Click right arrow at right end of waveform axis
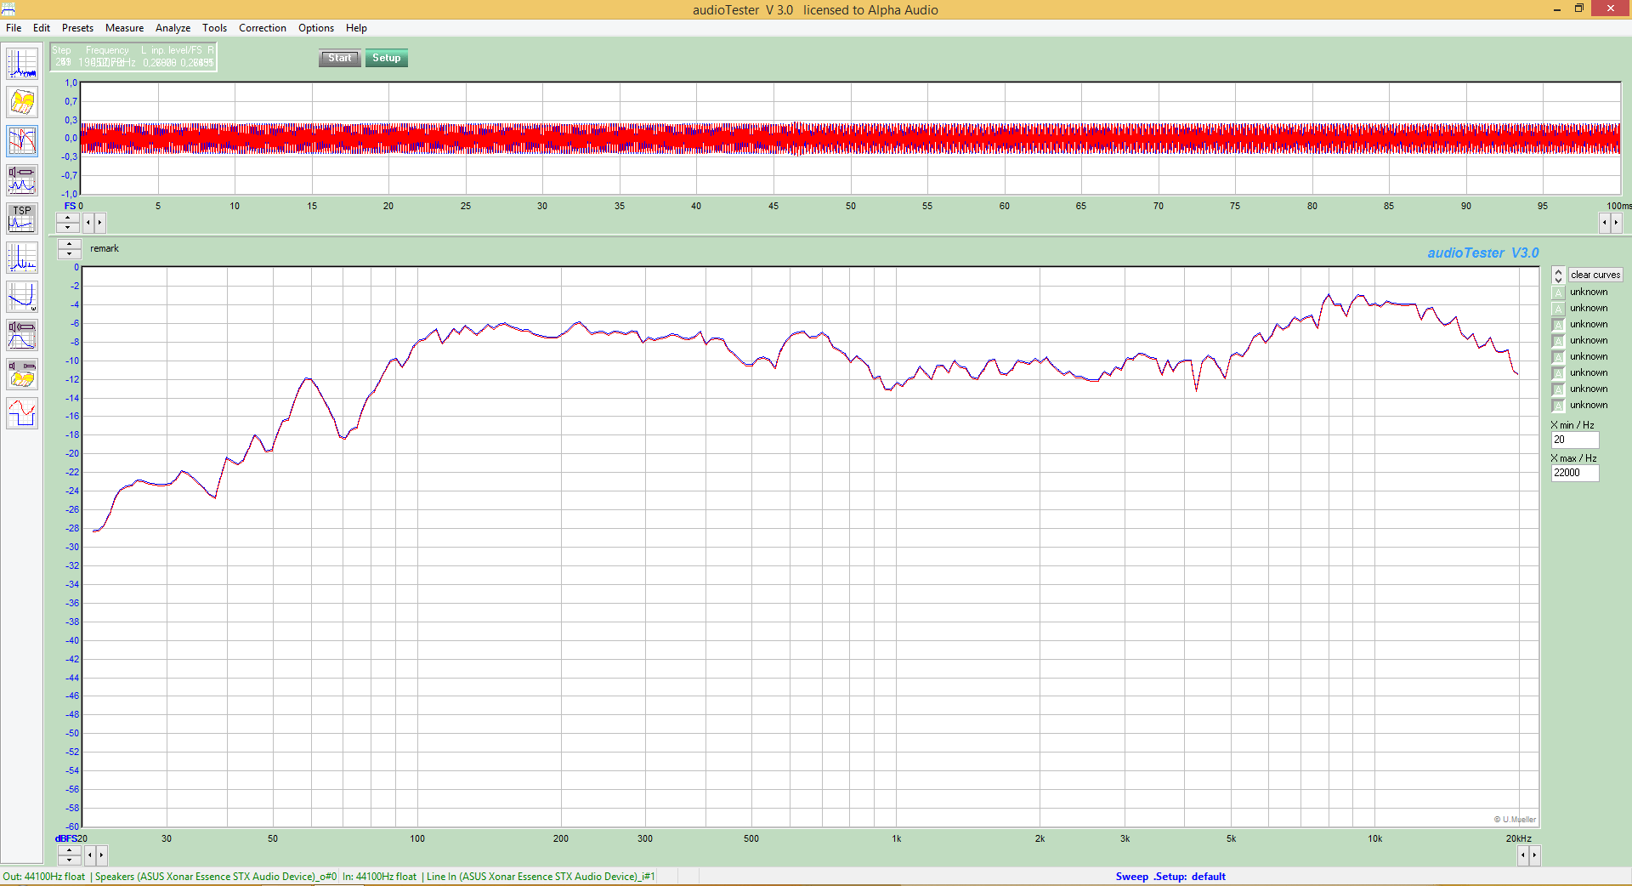 (1616, 223)
